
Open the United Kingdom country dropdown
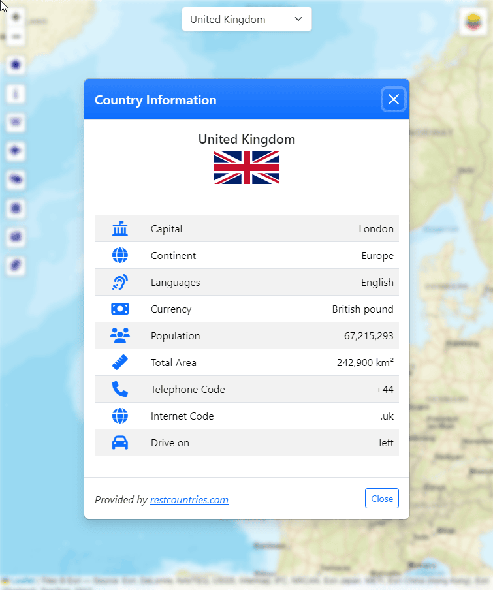point(247,19)
